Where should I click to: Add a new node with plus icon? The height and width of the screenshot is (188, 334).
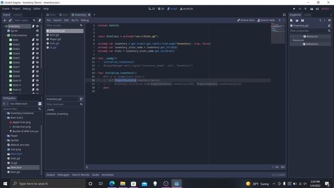click(5, 20)
